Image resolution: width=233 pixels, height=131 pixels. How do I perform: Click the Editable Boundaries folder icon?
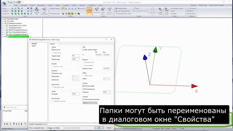click(x=7, y=23)
